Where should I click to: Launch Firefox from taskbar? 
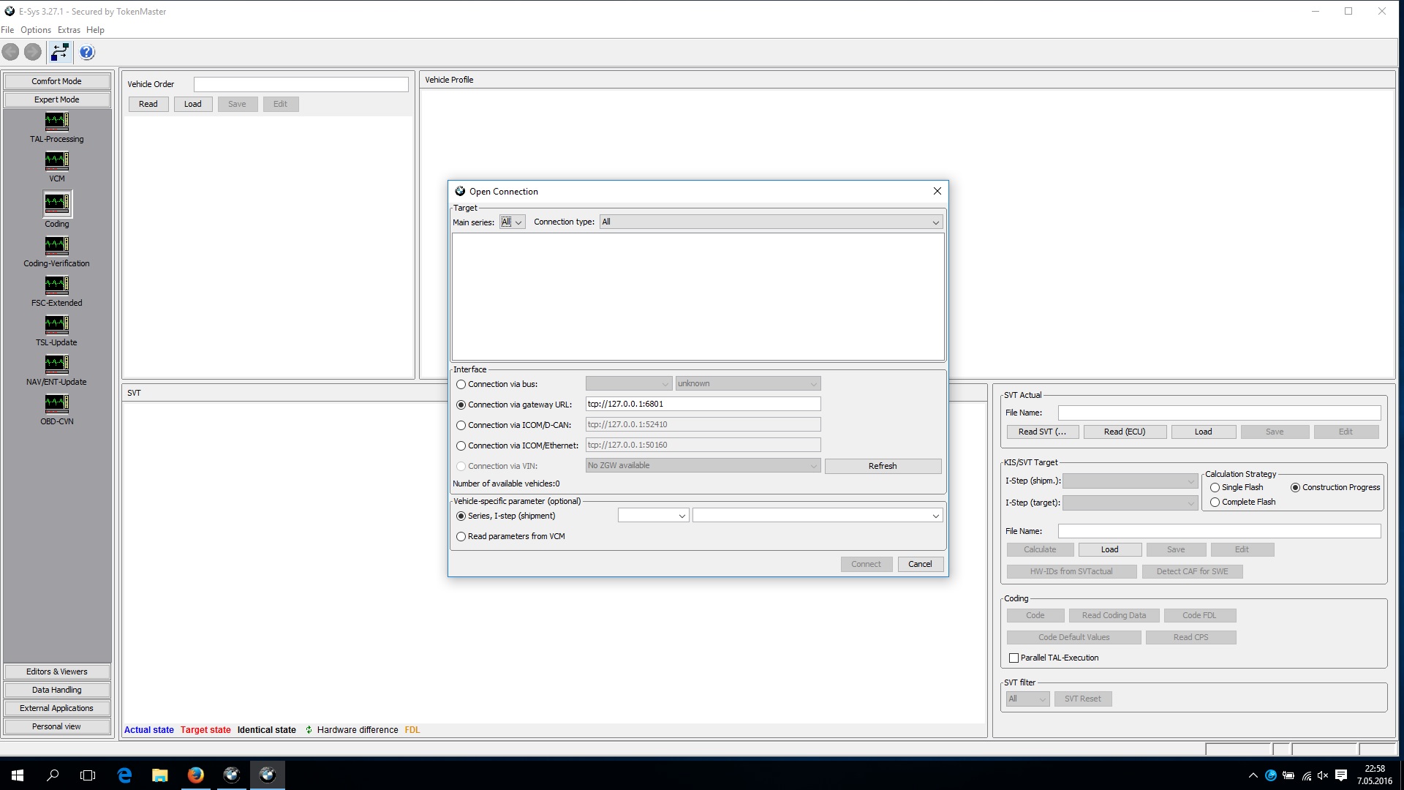click(x=195, y=775)
